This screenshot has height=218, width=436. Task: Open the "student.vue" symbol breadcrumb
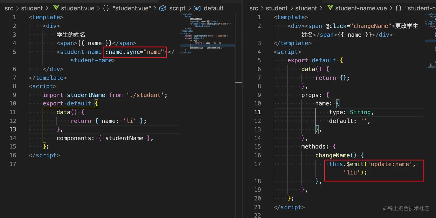[x=131, y=8]
